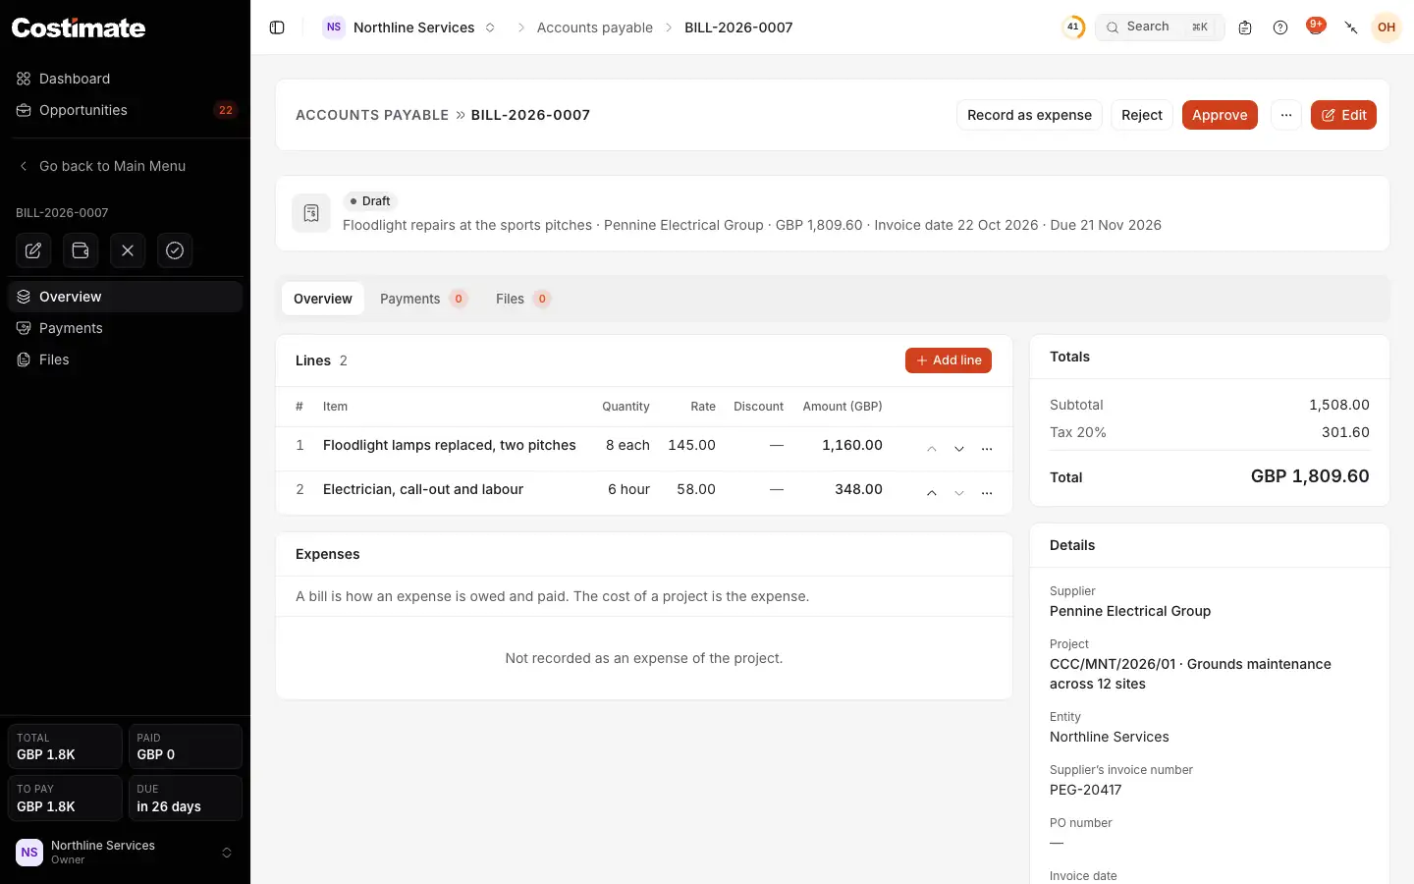Click the PEG-20417 supplier invoice number
The height and width of the screenshot is (884, 1414).
(x=1086, y=790)
